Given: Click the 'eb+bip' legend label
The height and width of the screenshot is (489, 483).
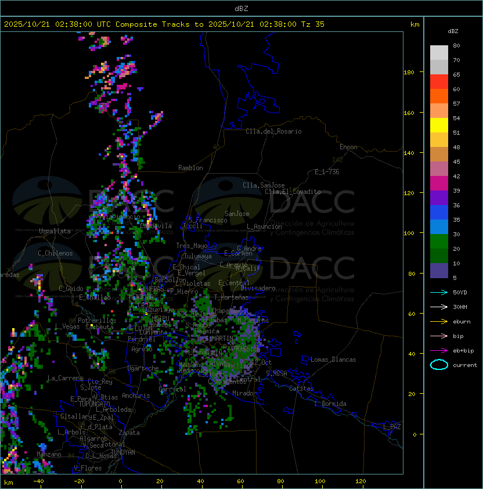Looking at the screenshot, I should click(x=463, y=351).
